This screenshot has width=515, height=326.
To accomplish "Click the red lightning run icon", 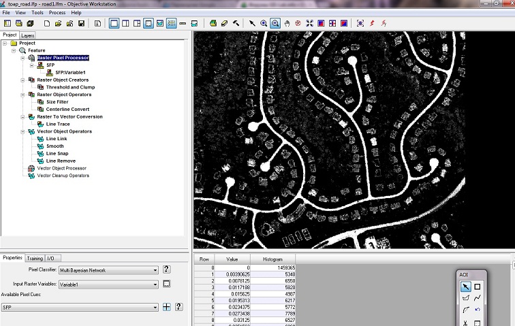I will [x=372, y=23].
